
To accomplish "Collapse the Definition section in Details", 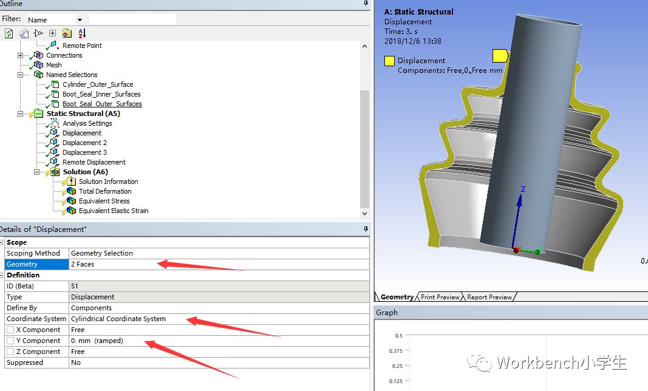I will click(2, 275).
